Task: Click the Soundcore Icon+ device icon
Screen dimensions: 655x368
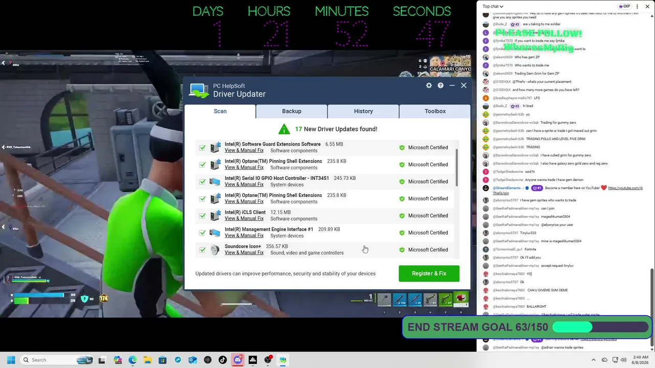Action: 215,249
